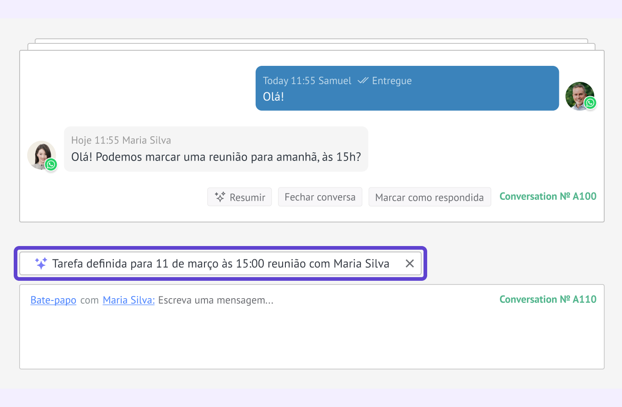Open Maria Silva's contact link
Viewport: 622px width, 407px height.
[x=129, y=300]
